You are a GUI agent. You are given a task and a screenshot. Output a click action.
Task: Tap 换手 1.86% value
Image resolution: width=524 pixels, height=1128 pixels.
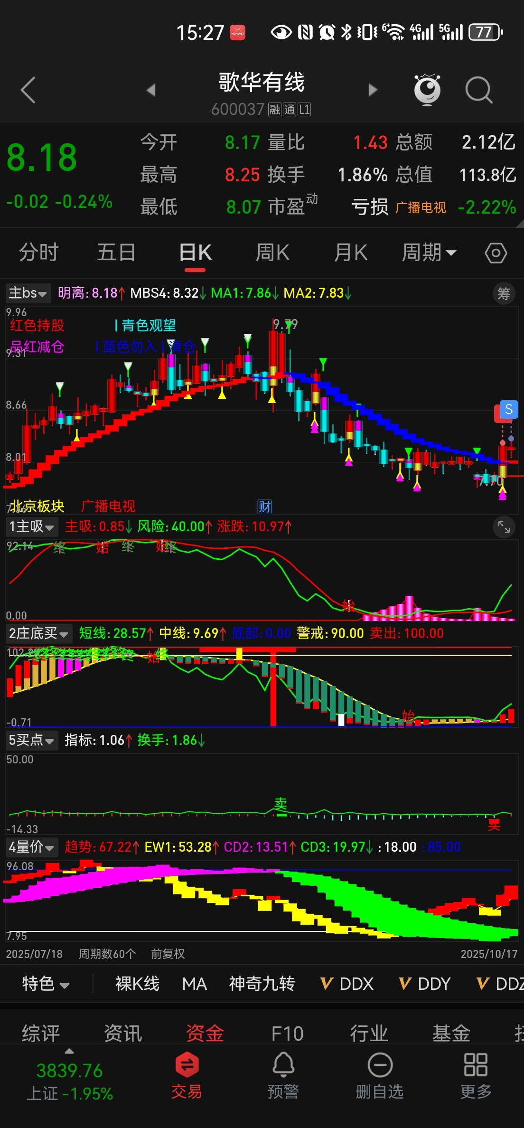362,175
